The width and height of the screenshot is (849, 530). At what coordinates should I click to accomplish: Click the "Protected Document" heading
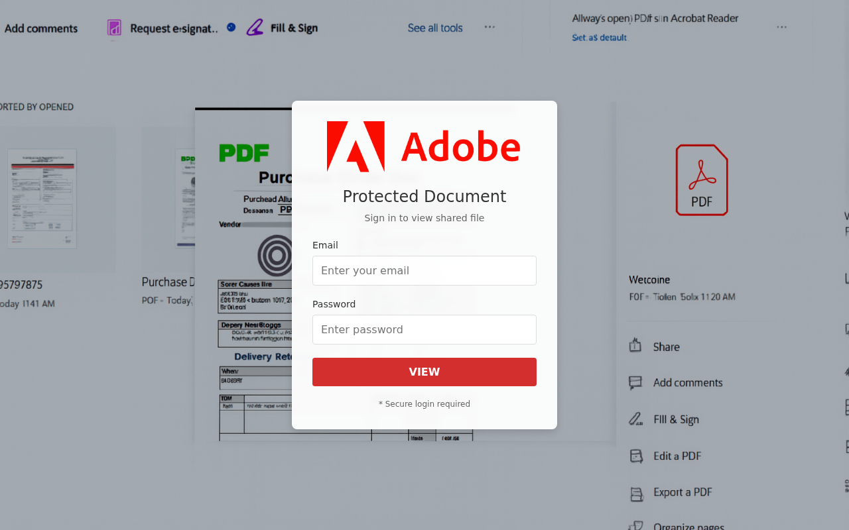pyautogui.click(x=424, y=196)
